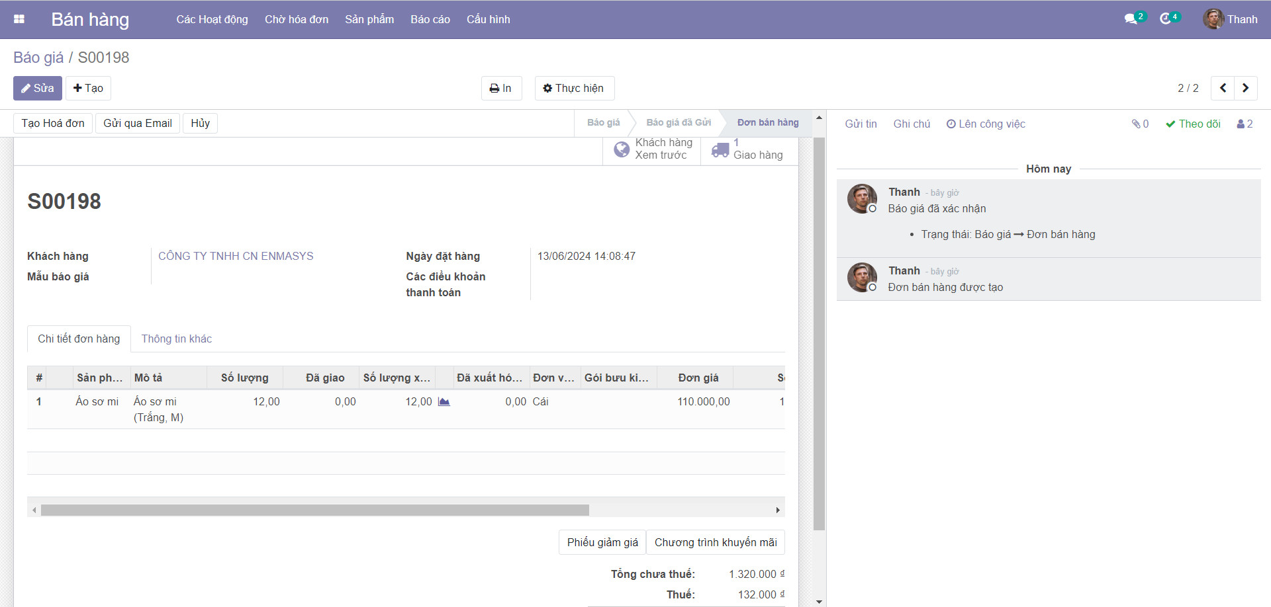This screenshot has height=607, width=1271.
Task: Show followers list icon
Action: [1245, 124]
